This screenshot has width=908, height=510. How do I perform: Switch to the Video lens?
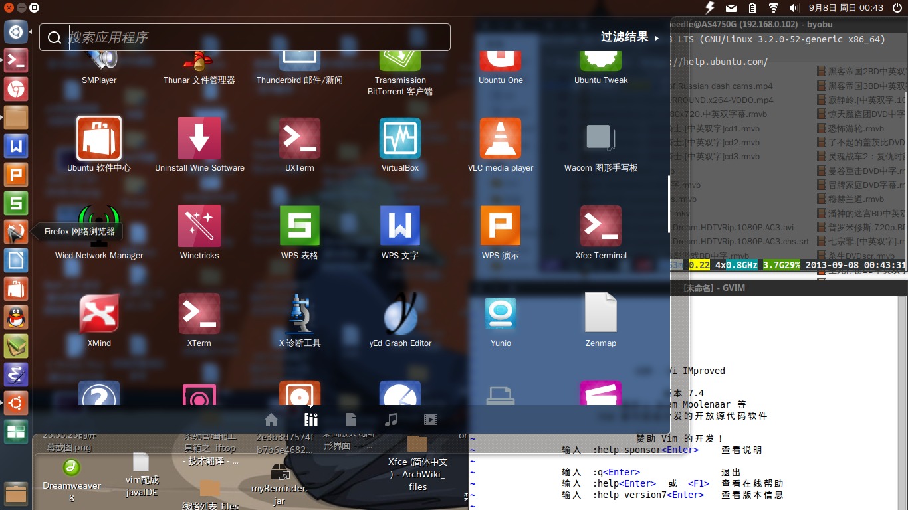tap(431, 420)
